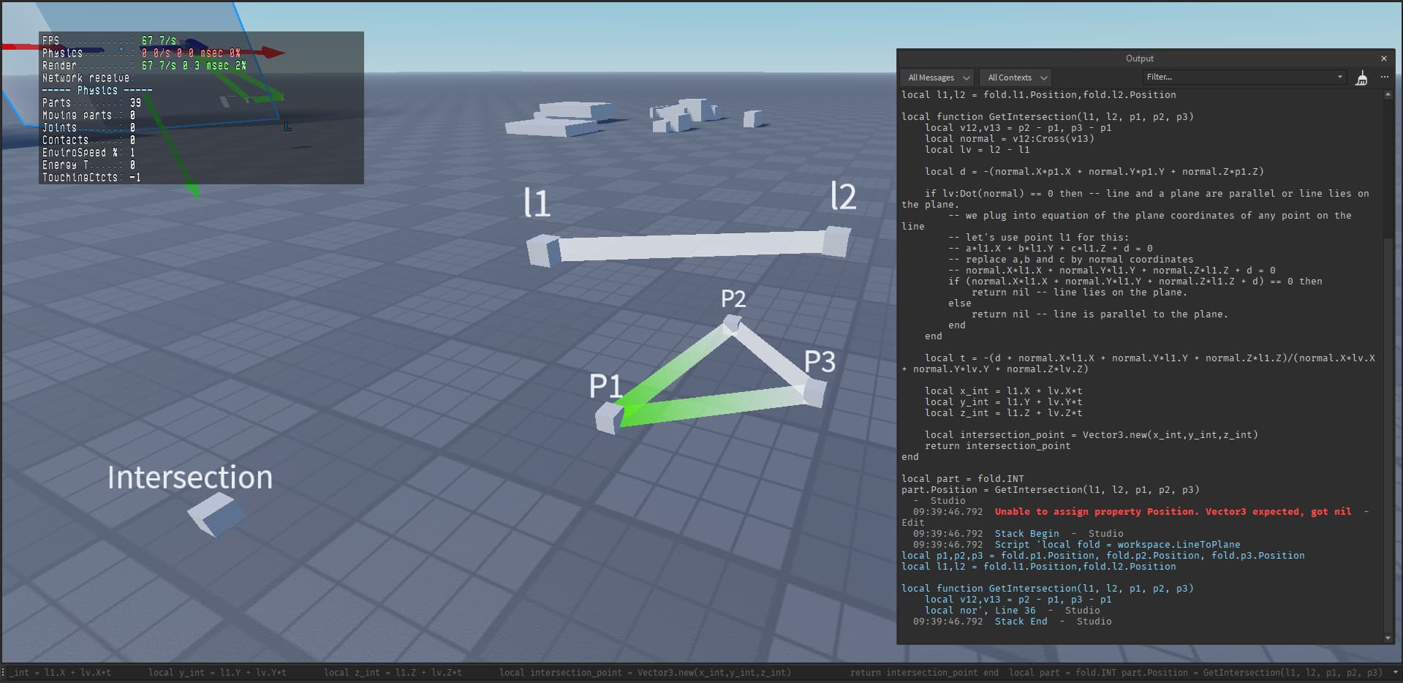1403x683 pixels.
Task: Select the P3 corner part
Action: tap(814, 392)
